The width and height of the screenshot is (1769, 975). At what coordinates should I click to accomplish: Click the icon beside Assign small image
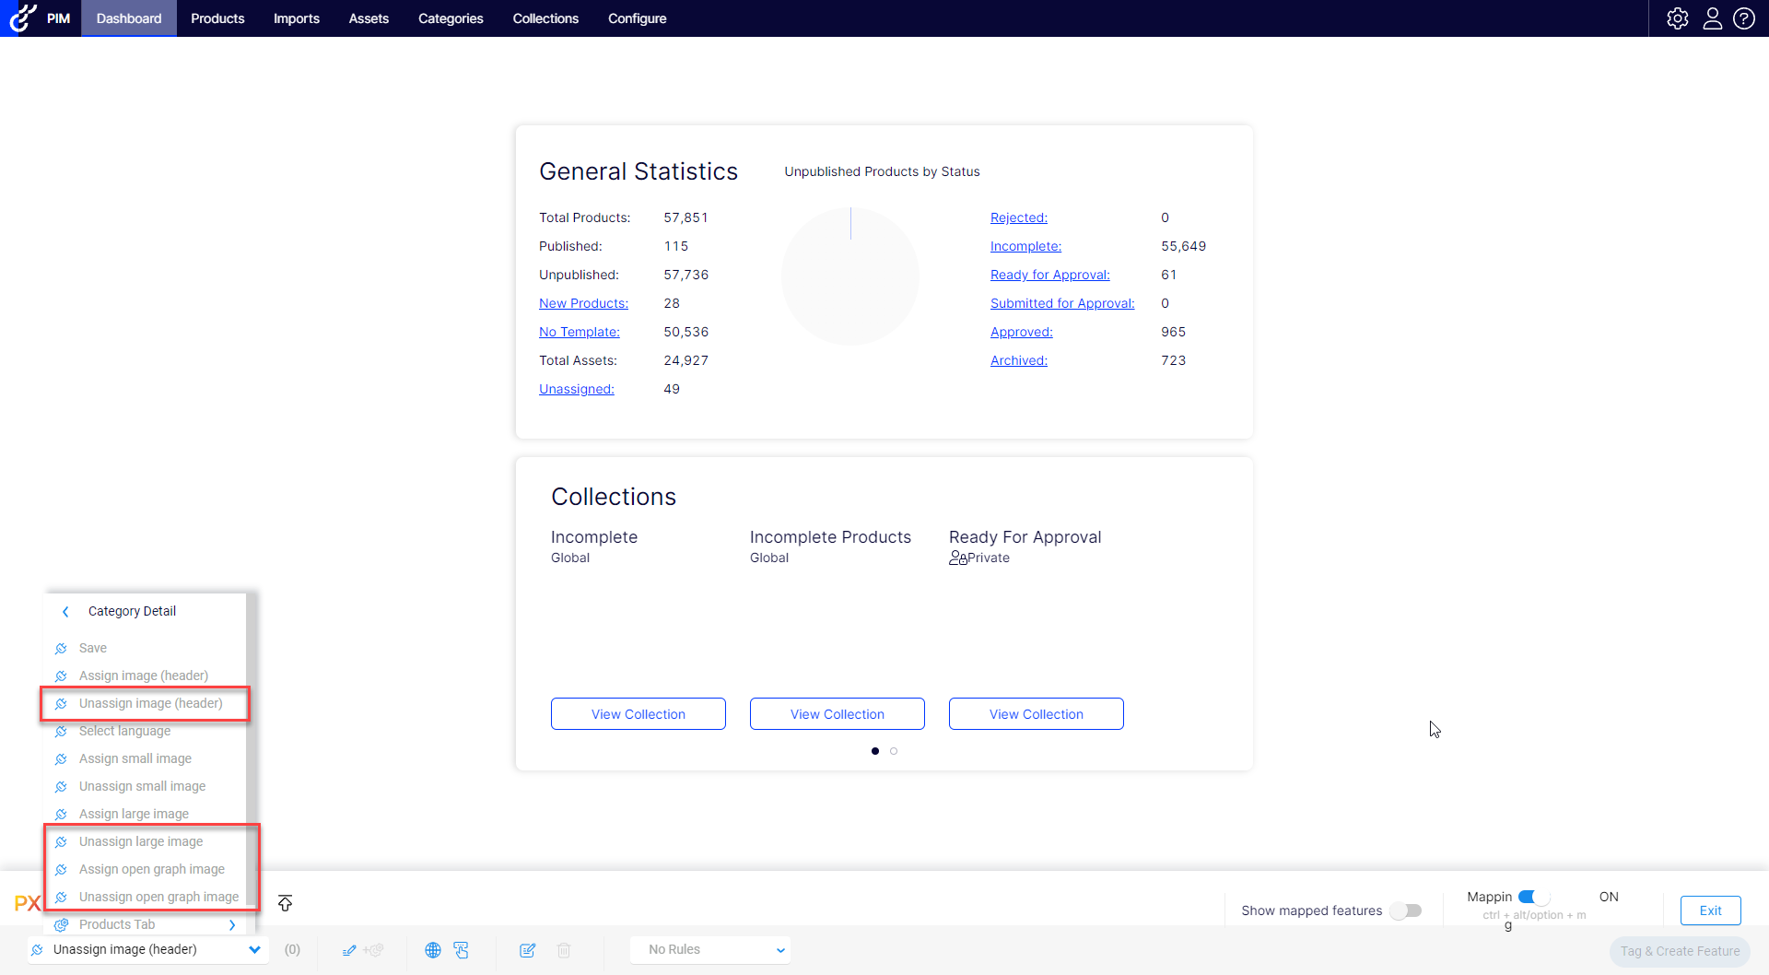(x=61, y=759)
